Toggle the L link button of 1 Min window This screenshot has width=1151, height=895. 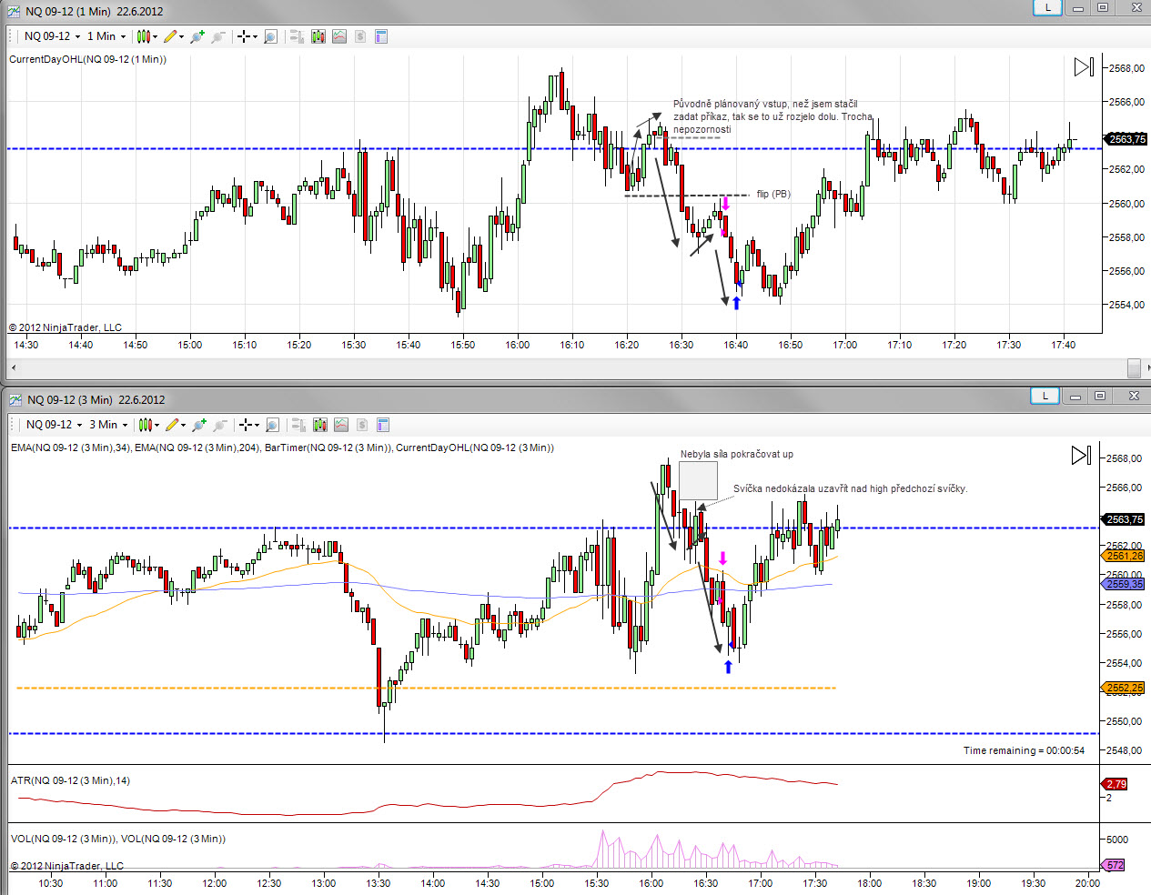click(1048, 7)
